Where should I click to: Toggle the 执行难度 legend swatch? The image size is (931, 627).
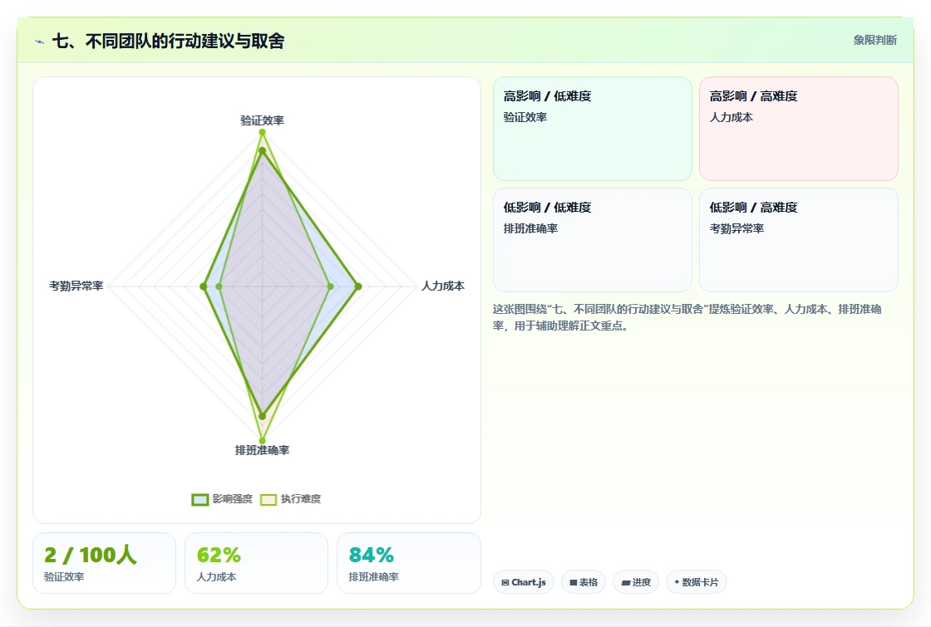[x=268, y=499]
